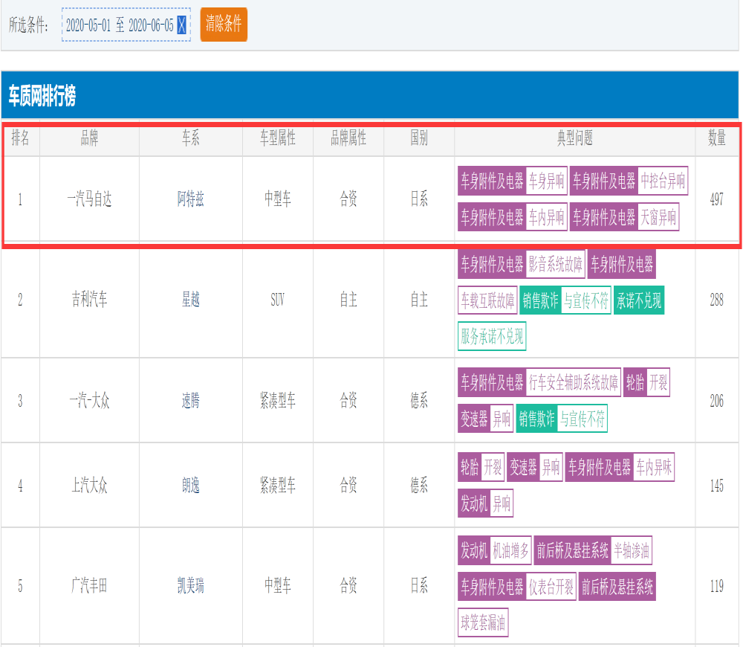Remove the 2020-05-01 date filter with X
The image size is (743, 647).
click(181, 25)
